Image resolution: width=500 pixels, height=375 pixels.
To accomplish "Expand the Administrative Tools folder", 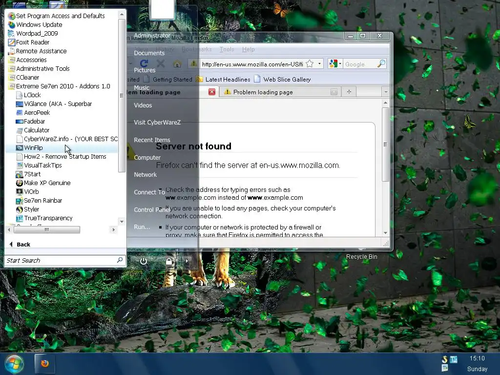I will [43, 68].
